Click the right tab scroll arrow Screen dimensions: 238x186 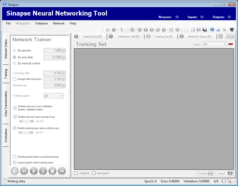(x=233, y=36)
